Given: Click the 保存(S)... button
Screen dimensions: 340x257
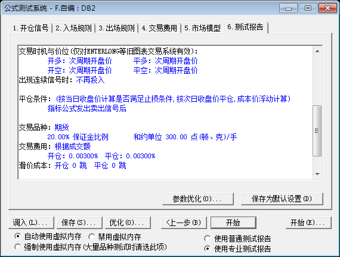Looking at the screenshot, I should 79,222.
